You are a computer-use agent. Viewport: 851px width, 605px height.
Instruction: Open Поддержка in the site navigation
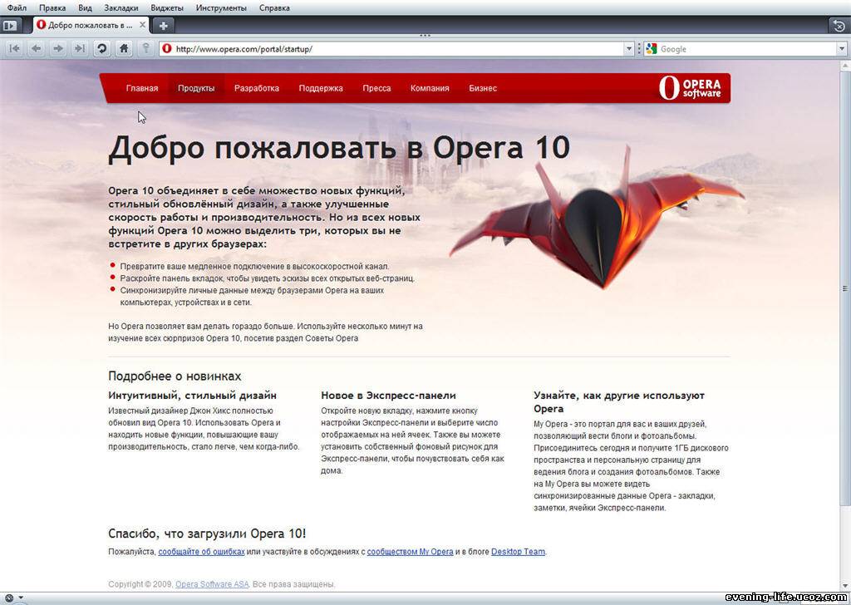tap(321, 88)
